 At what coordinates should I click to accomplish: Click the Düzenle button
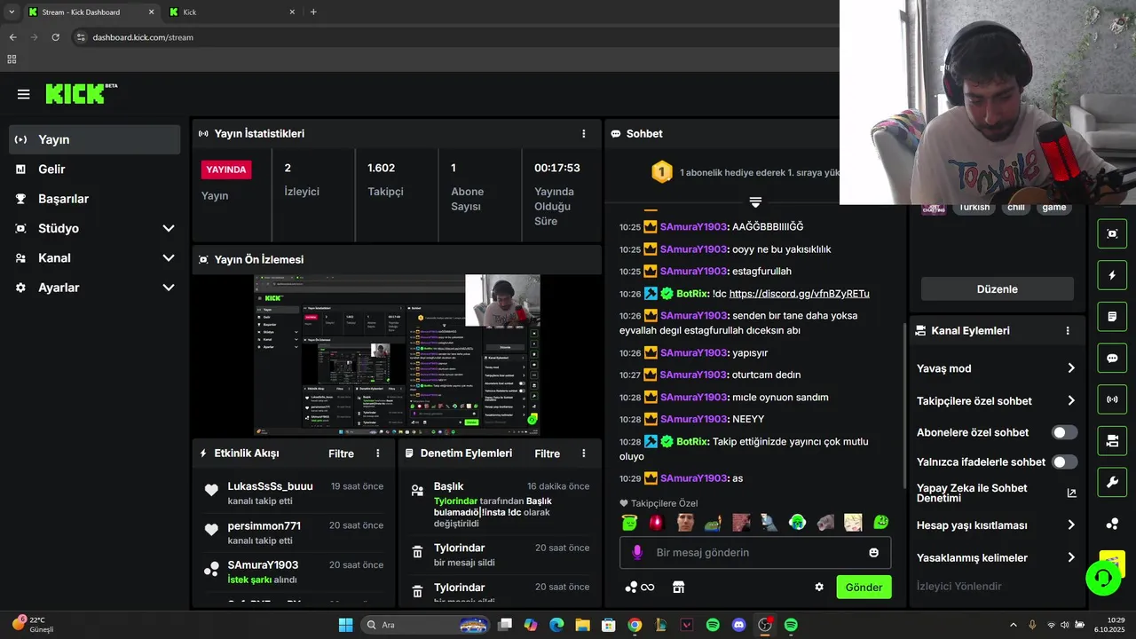(x=997, y=289)
